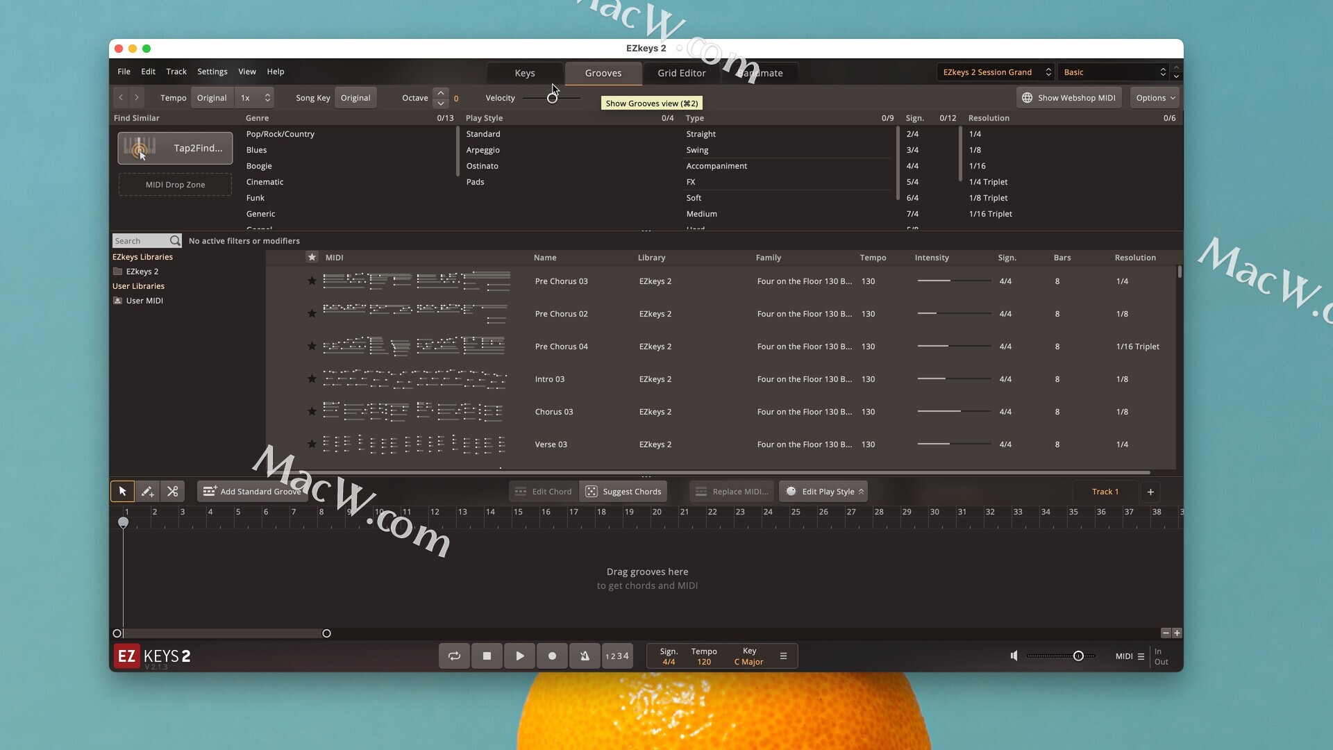Open the Settings menu
The width and height of the screenshot is (1333, 750).
212,72
